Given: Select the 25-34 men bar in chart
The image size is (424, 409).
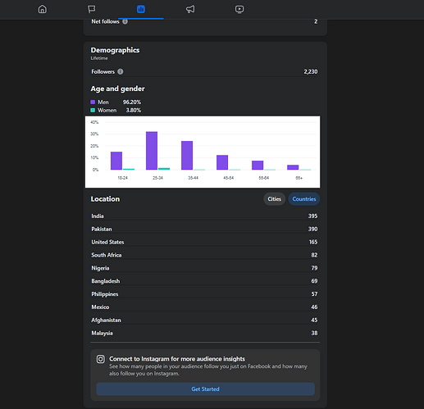Looking at the screenshot, I should click(x=152, y=151).
